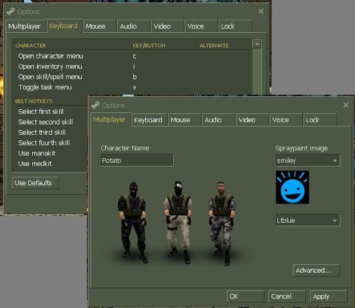Open the Multiplayer tab in back Options window
355x308 pixels.
click(26, 26)
